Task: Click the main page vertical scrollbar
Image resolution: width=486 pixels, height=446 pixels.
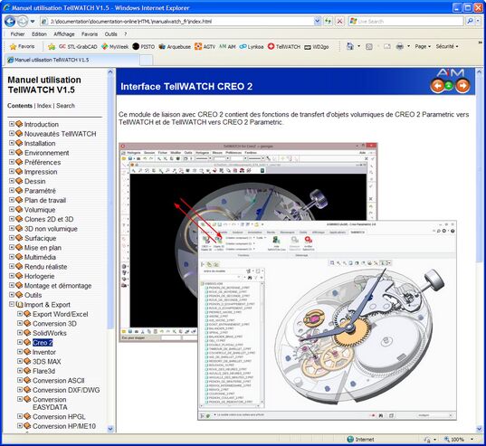Action: tap(479, 251)
